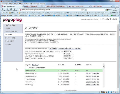Click the Google logo in the Google toolbar
This screenshot has height=94, width=120.
coord(4,15)
